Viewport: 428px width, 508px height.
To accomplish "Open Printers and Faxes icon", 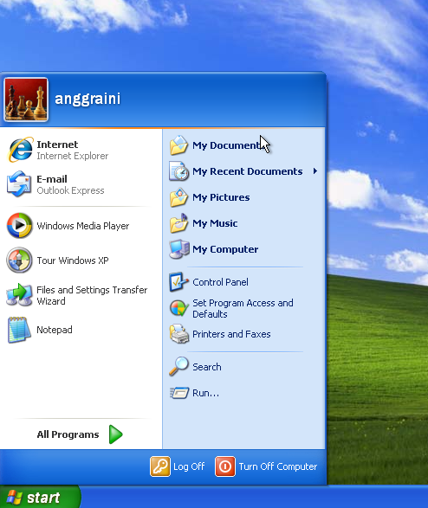I will tap(179, 334).
